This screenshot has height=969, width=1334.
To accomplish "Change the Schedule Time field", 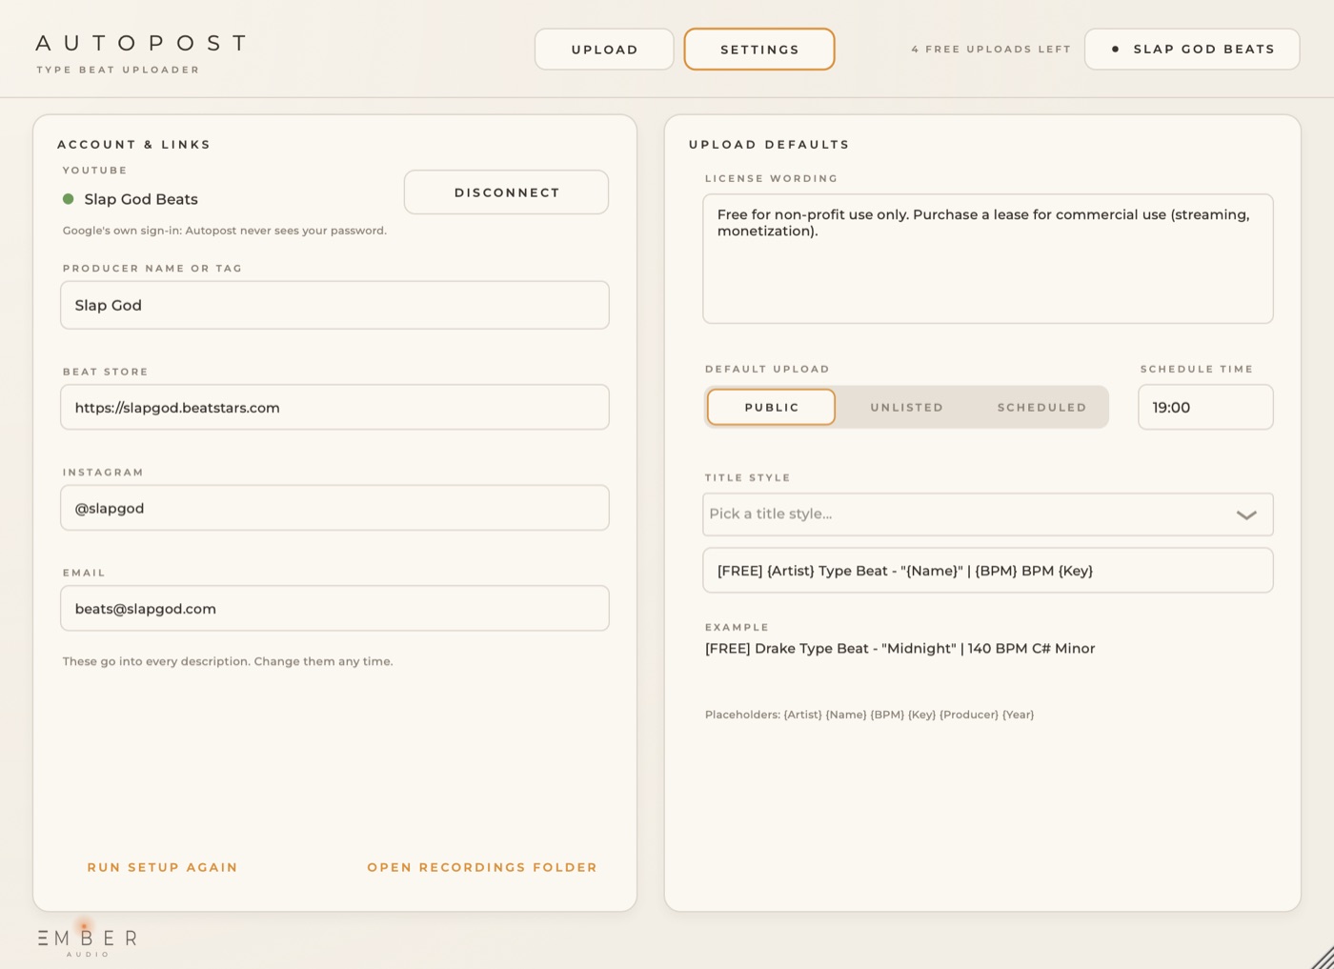I will pyautogui.click(x=1205, y=408).
